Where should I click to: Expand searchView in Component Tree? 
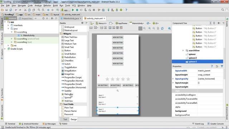click(183, 51)
